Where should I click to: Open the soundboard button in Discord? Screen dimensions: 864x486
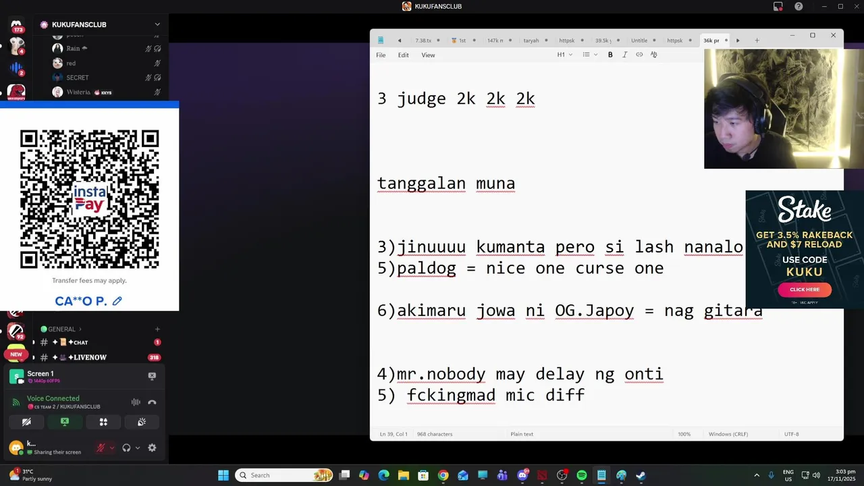tap(142, 422)
